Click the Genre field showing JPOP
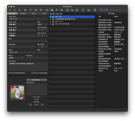This screenshot has width=135, height=121. (17, 58)
